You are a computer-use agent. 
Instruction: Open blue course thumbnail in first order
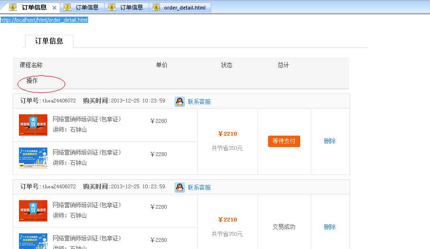tap(33, 158)
